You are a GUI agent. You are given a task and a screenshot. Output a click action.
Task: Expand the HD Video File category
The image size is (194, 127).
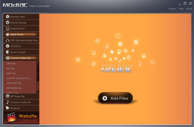pos(21,96)
